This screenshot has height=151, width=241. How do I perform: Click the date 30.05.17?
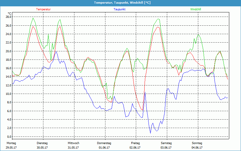point(42,148)
